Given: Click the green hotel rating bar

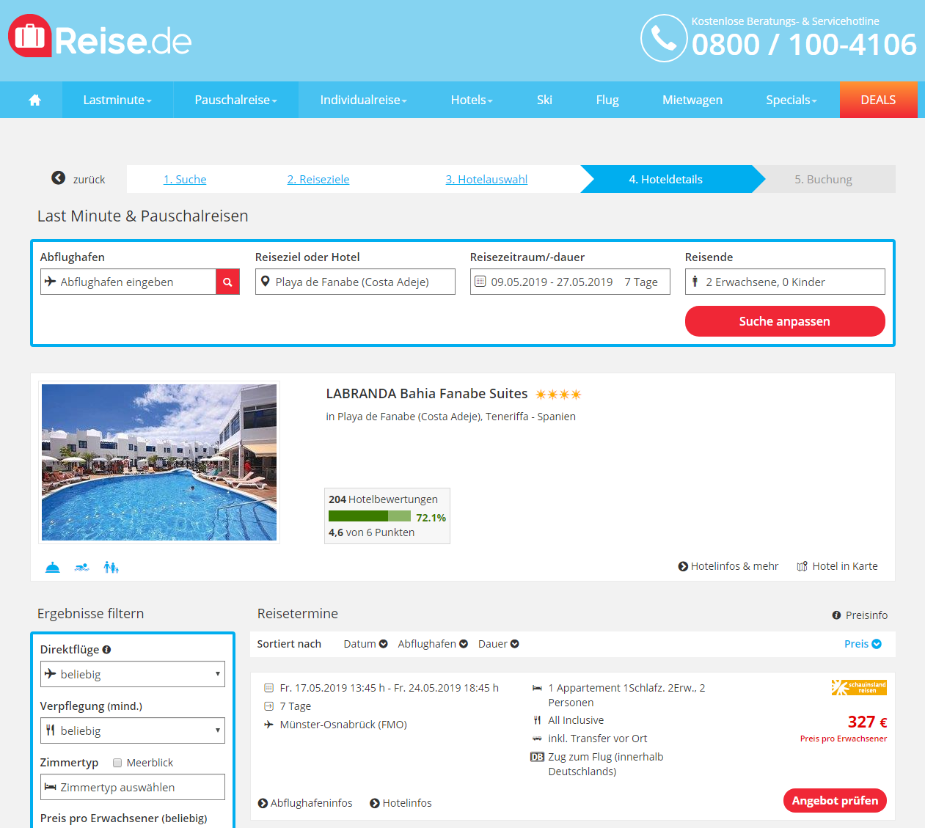Looking at the screenshot, I should pos(370,516).
